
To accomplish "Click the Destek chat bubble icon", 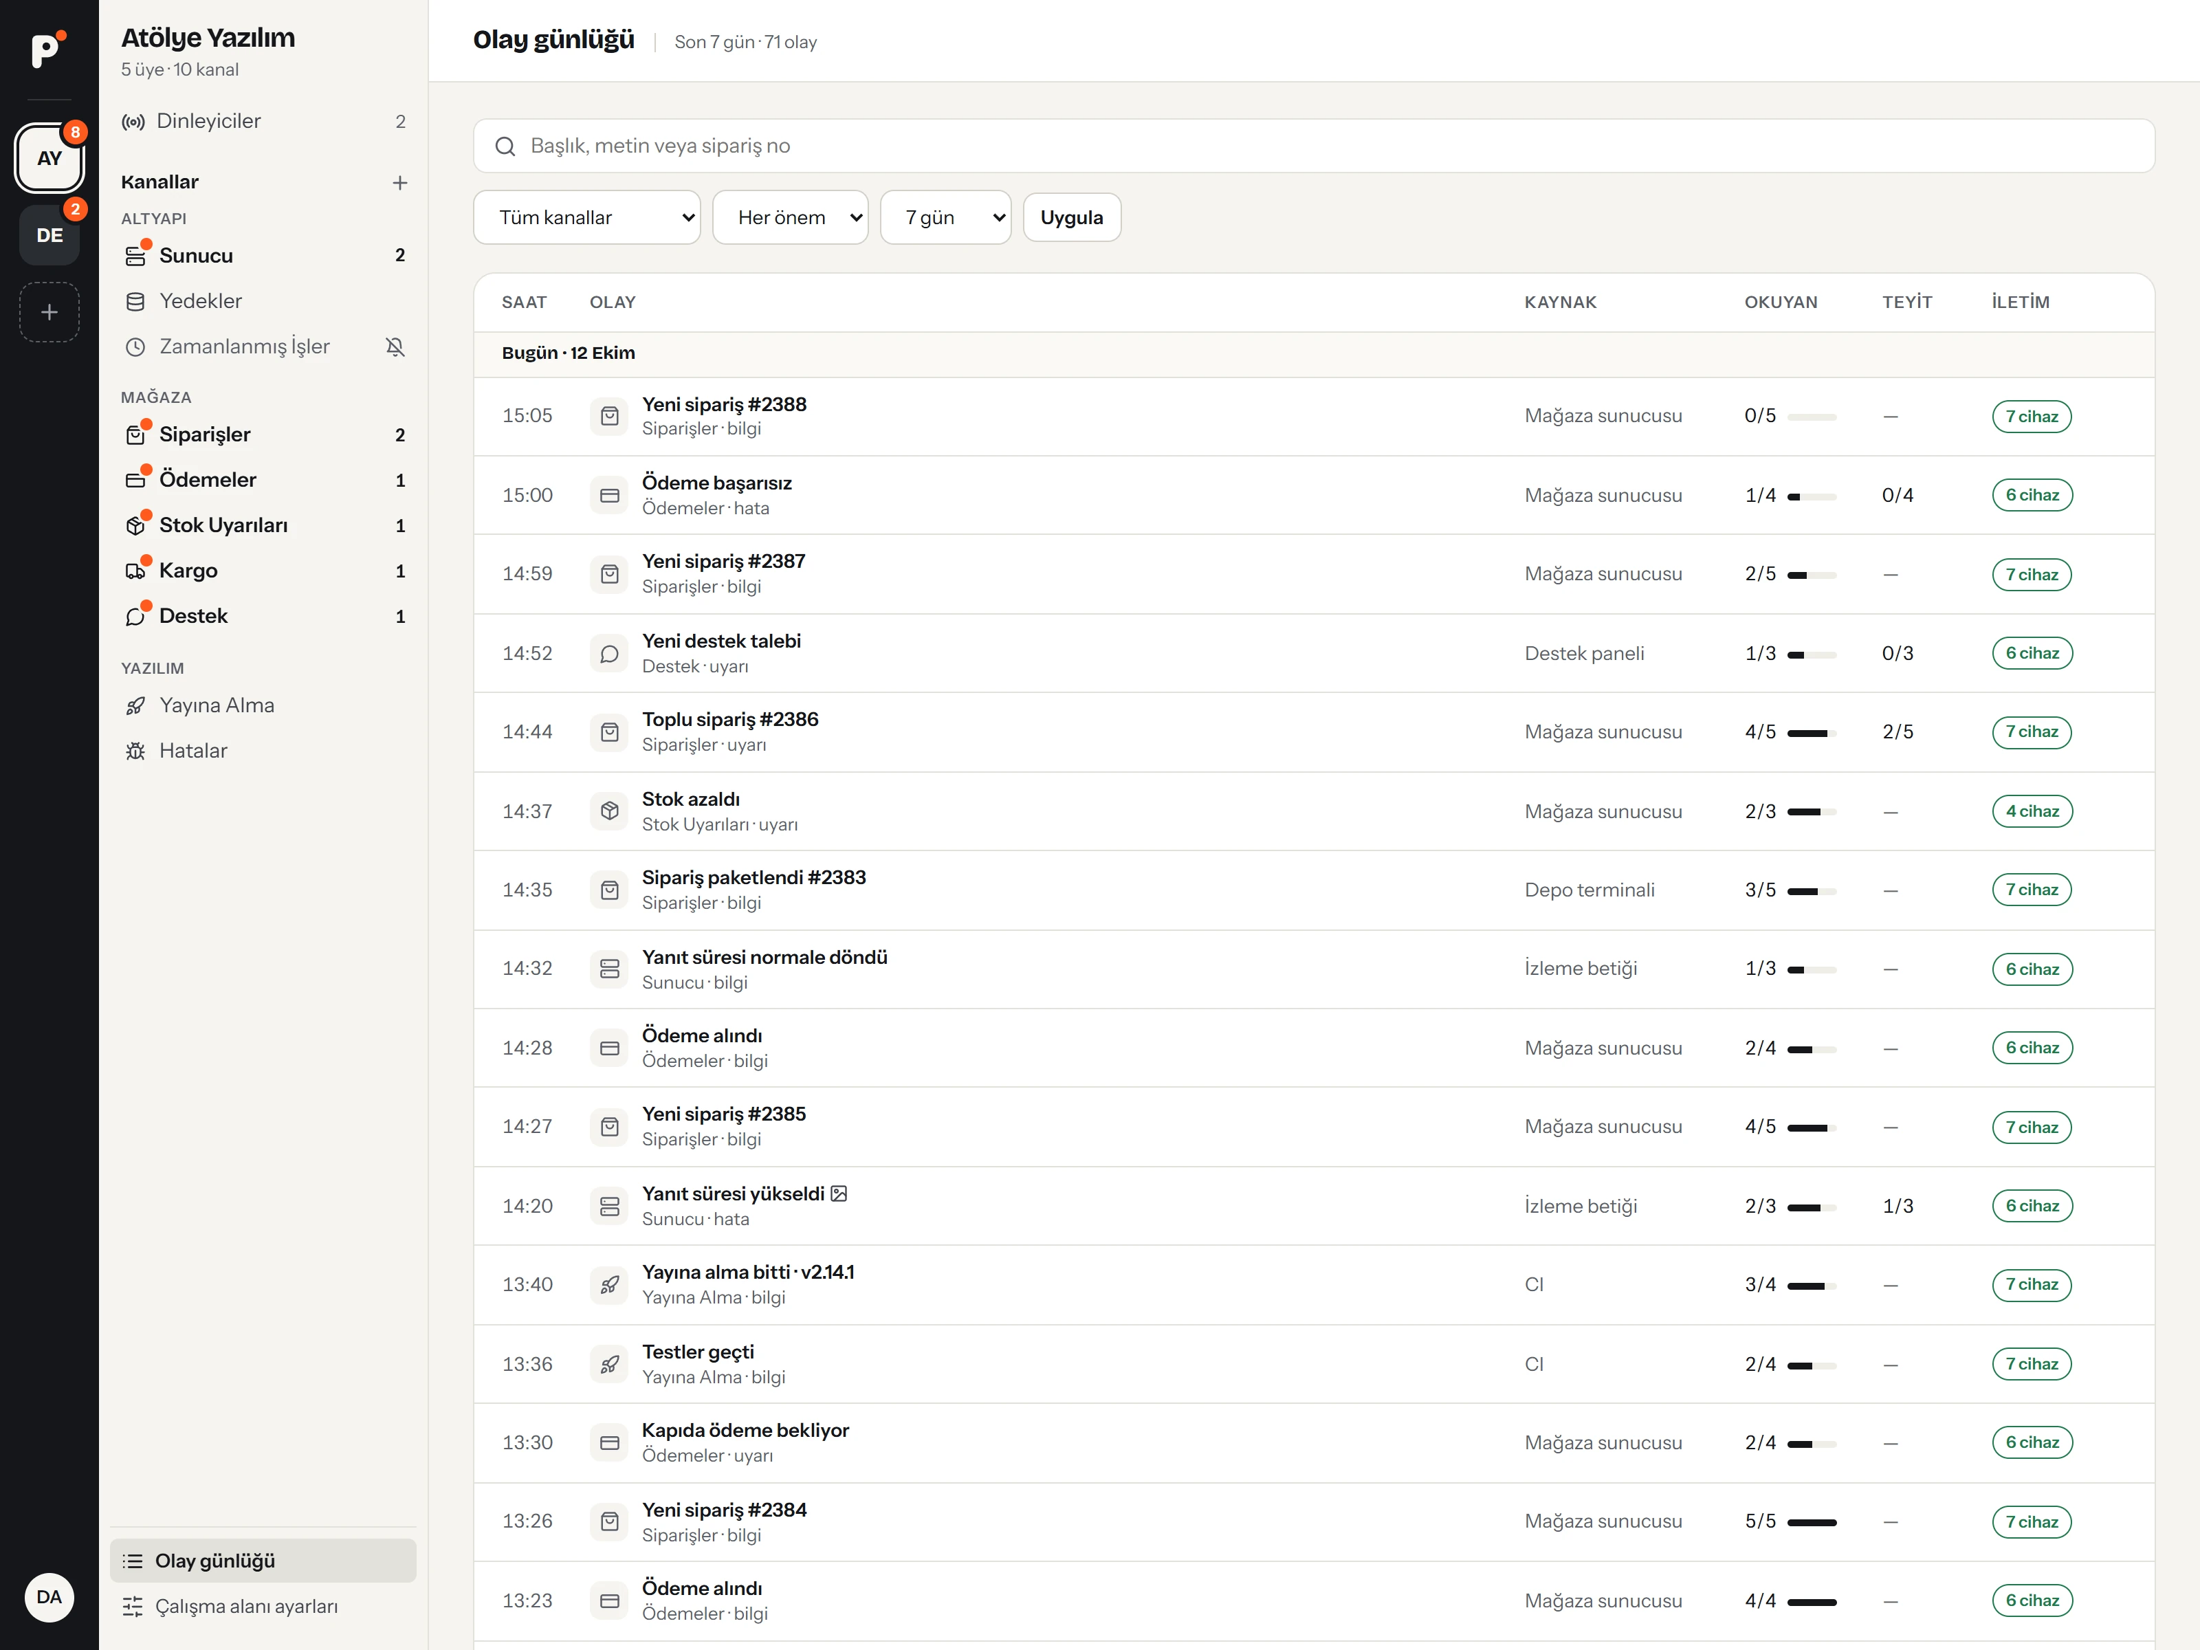I will [135, 617].
